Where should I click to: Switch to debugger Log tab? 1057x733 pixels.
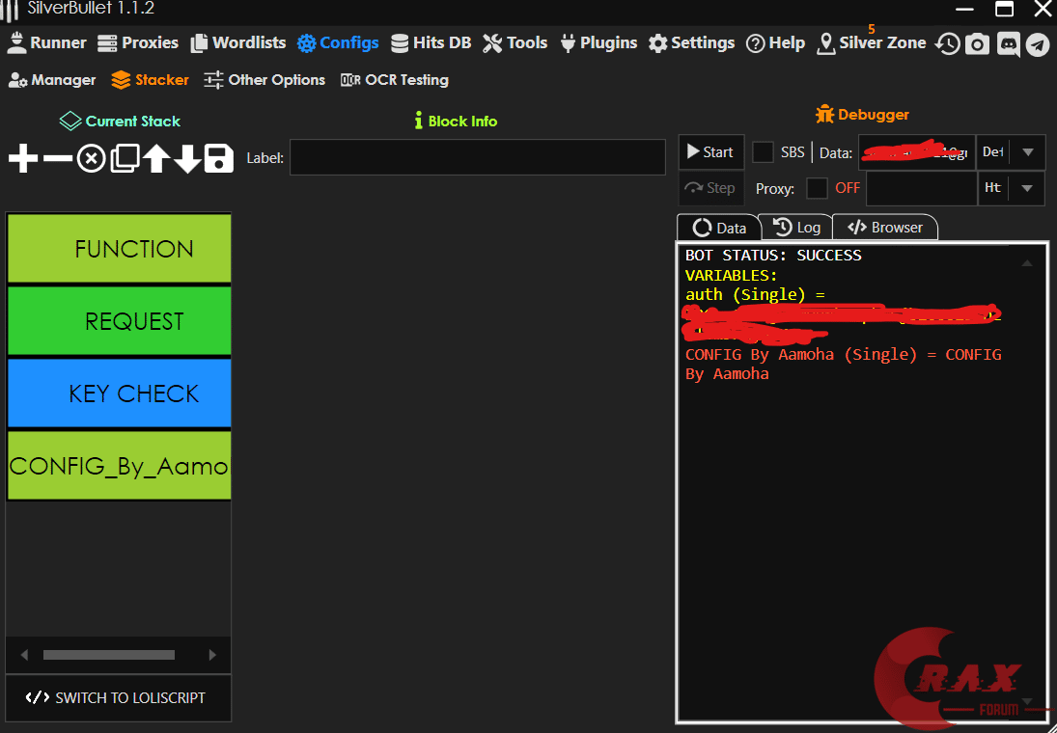click(x=796, y=228)
